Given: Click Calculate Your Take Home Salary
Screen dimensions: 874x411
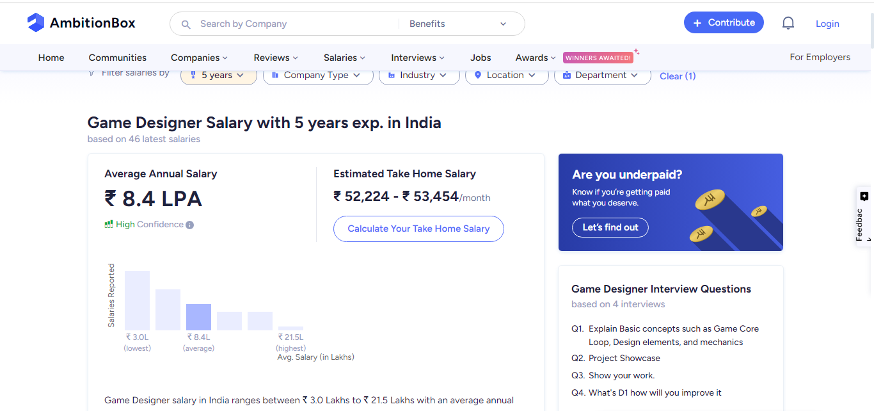Looking at the screenshot, I should pos(418,229).
